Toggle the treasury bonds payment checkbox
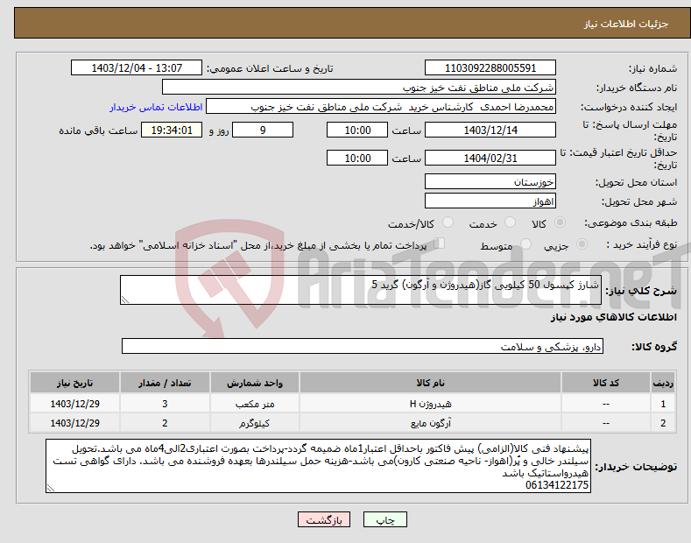The image size is (691, 543). tap(440, 243)
